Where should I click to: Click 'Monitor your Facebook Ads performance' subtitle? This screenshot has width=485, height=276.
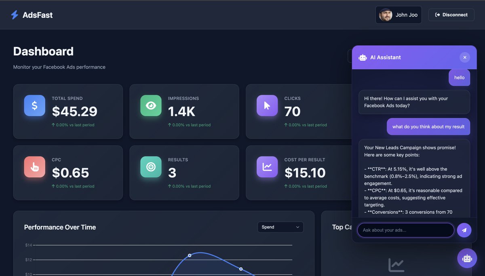(59, 67)
